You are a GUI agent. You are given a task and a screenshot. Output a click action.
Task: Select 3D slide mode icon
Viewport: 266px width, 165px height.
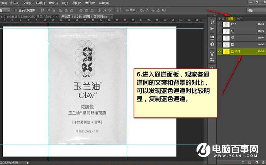158,10
